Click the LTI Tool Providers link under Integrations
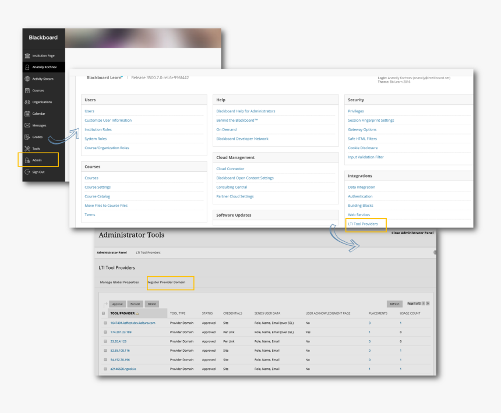This screenshot has width=501, height=413. pyautogui.click(x=362, y=224)
